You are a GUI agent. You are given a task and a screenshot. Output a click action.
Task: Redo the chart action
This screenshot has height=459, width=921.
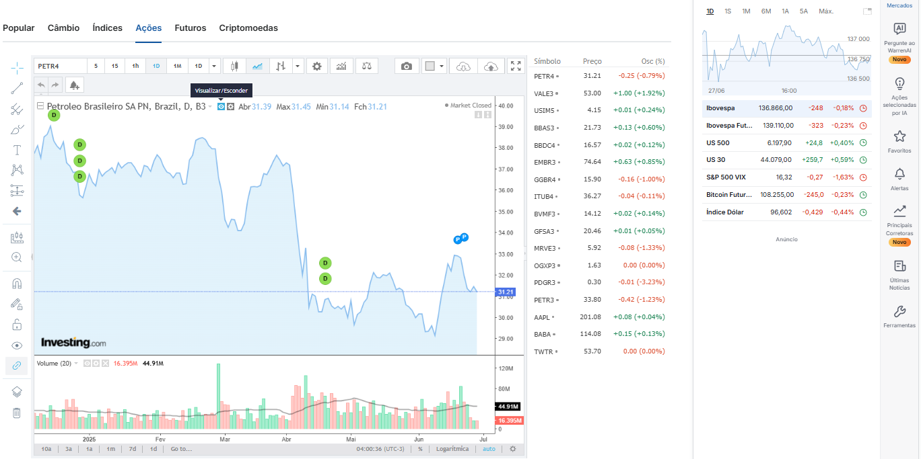click(x=55, y=85)
